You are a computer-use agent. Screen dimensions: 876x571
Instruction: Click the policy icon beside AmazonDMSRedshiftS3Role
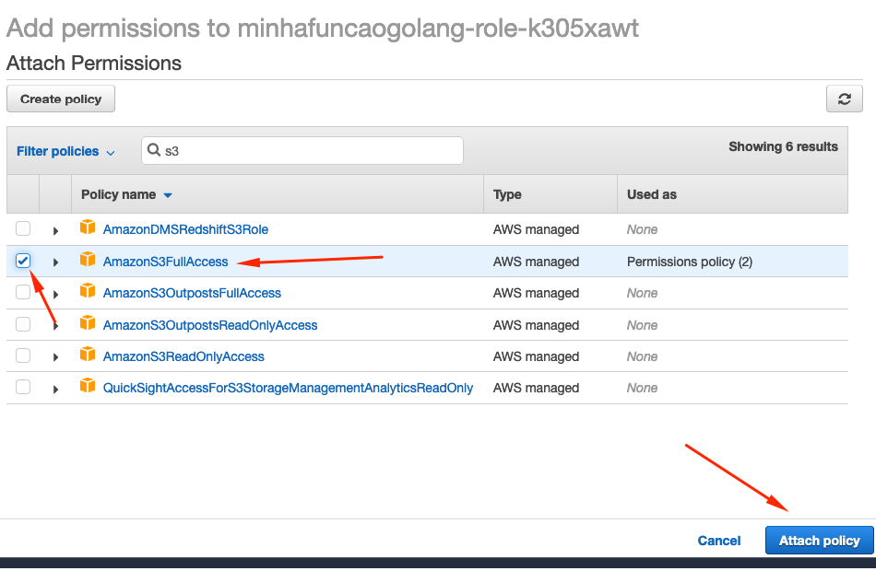point(88,228)
